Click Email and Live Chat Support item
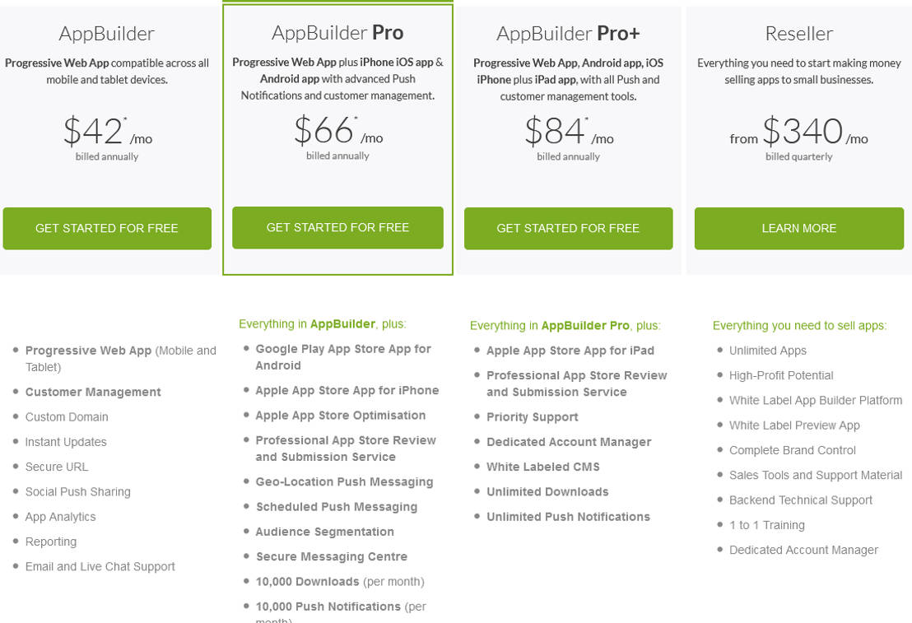 click(100, 567)
